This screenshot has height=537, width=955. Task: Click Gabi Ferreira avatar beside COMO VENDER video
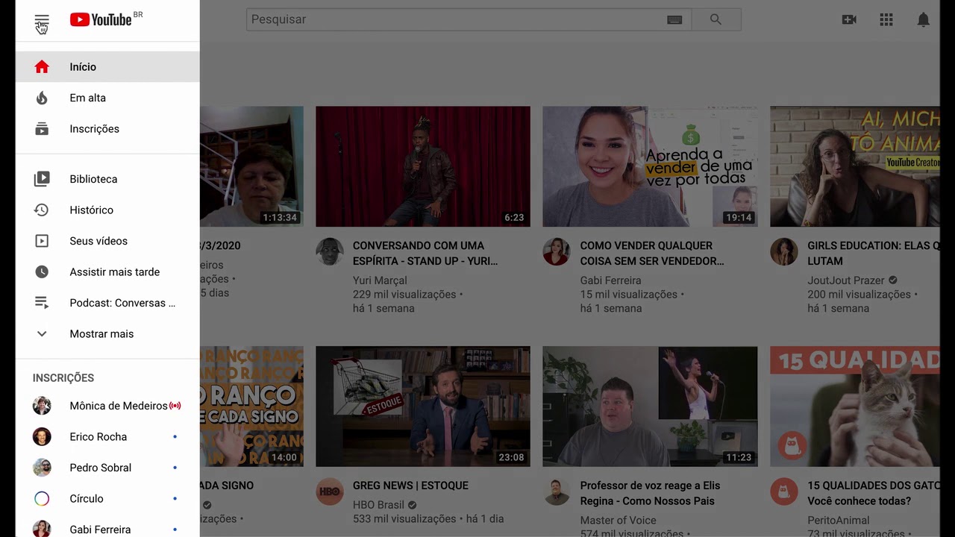[x=557, y=252]
